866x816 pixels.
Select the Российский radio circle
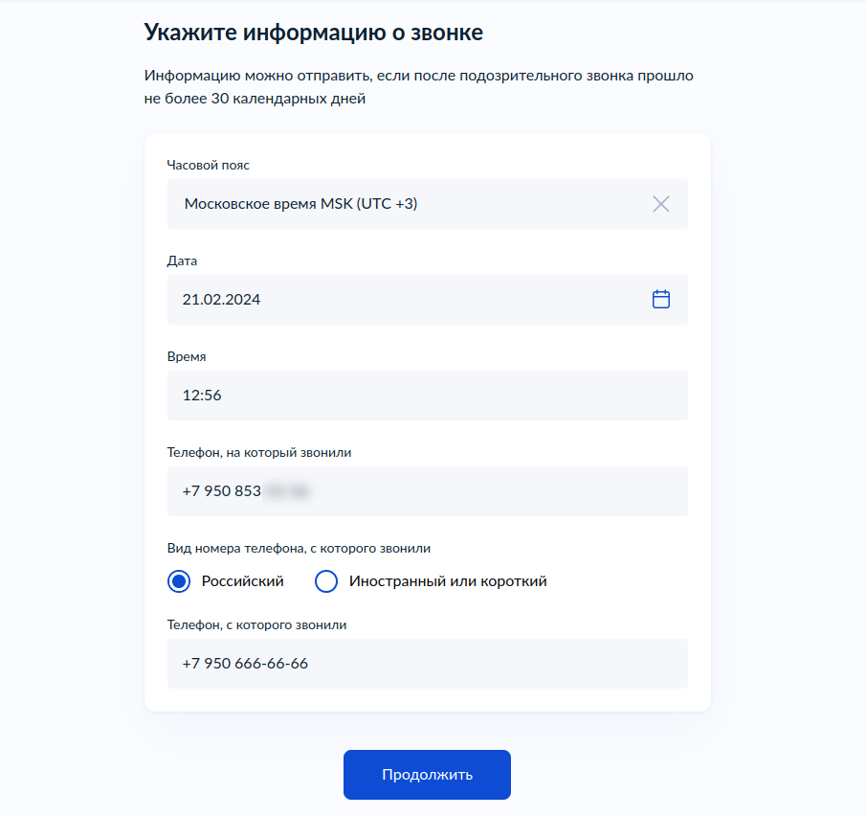[x=179, y=581]
